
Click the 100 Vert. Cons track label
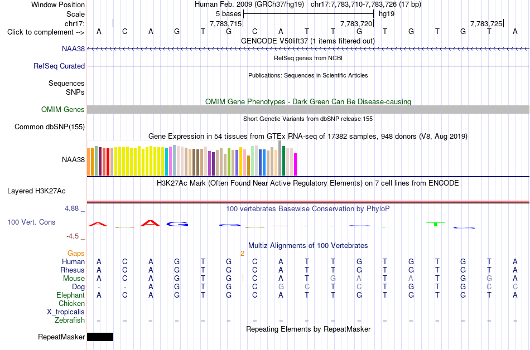(31, 222)
